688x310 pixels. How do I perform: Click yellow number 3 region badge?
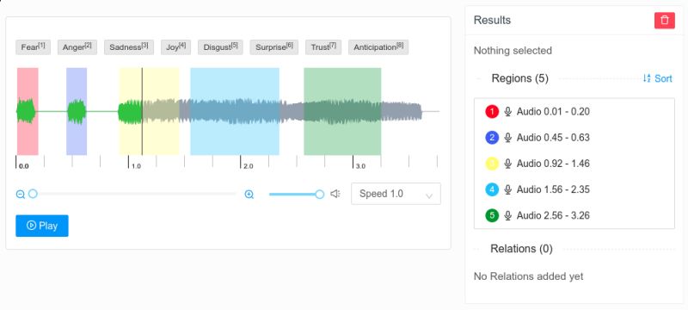coord(492,164)
